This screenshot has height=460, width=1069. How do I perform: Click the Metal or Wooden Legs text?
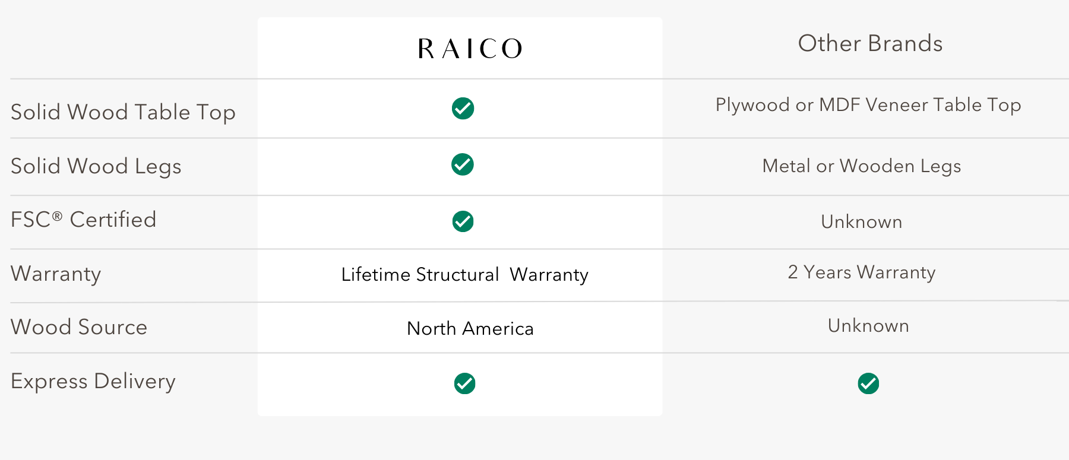click(861, 166)
